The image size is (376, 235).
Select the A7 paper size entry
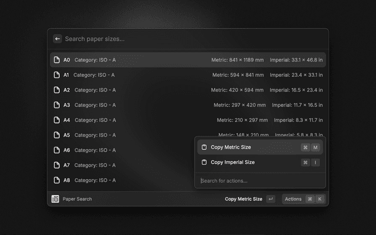pyautogui.click(x=123, y=165)
